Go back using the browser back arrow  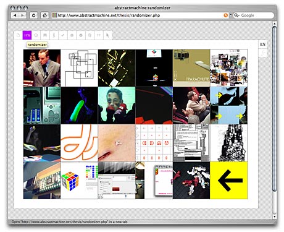[x=15, y=15]
